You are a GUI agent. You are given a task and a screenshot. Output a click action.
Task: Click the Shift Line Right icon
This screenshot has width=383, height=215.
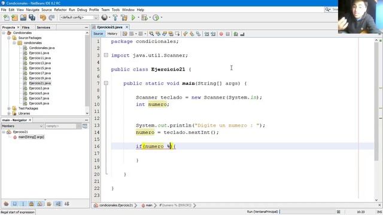click(x=213, y=34)
